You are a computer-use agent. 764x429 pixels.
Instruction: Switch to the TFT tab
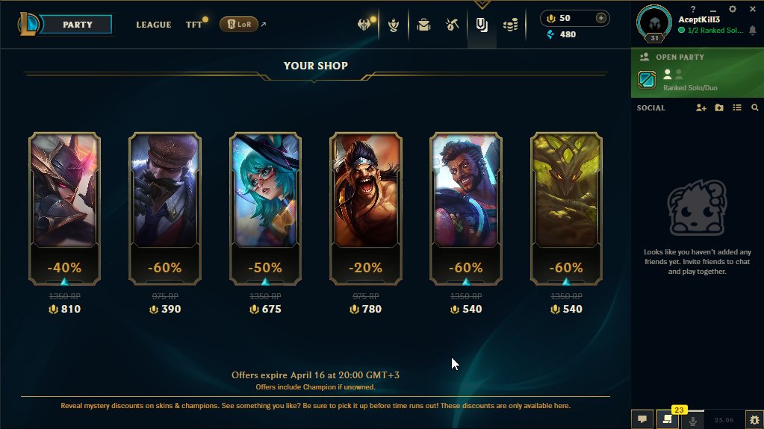pos(194,25)
